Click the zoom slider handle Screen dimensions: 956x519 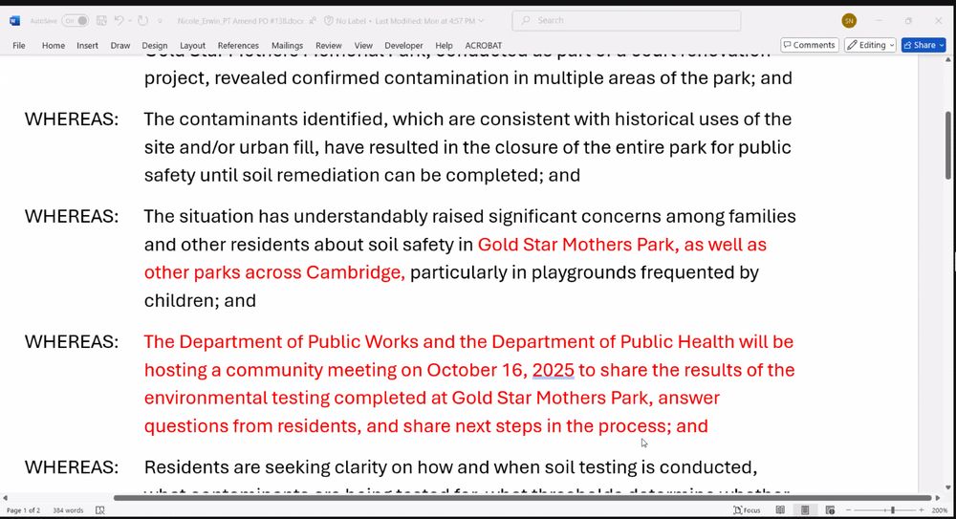[893, 510]
